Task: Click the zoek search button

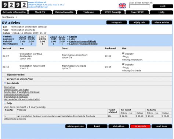Action: pos(163,6)
